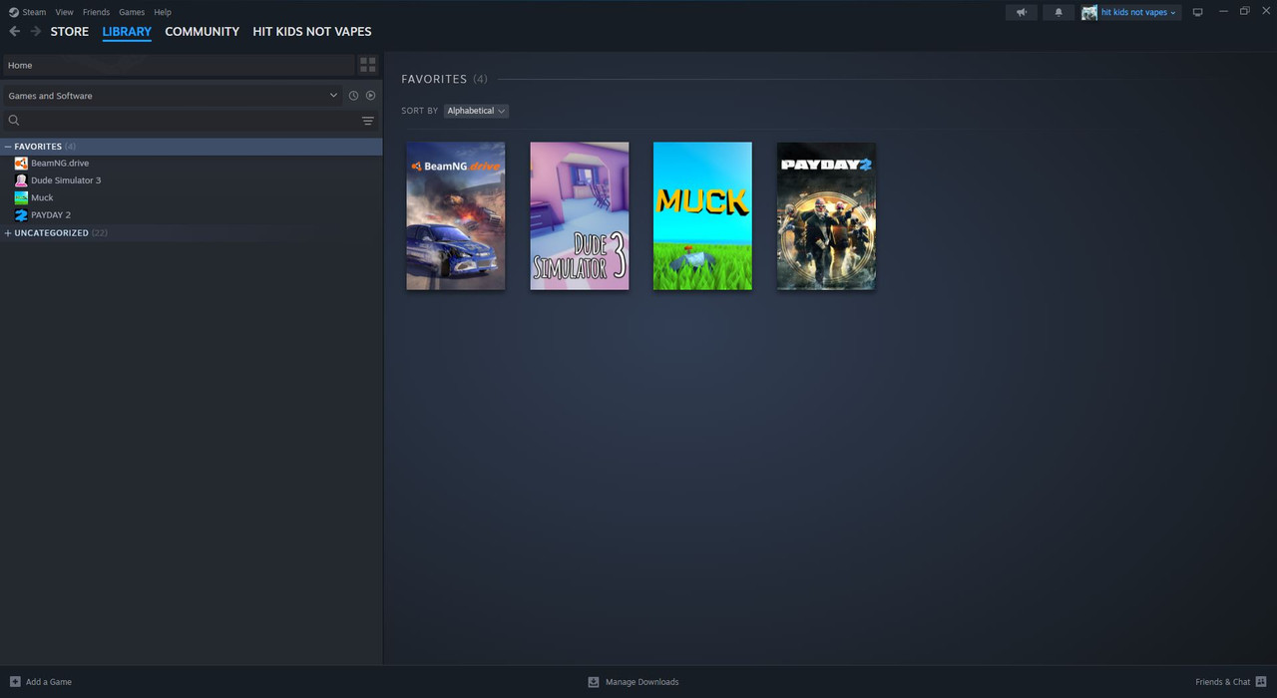Click the PAYDAY 2 sidebar icon
Screen dimensions: 1277x698
(21, 215)
